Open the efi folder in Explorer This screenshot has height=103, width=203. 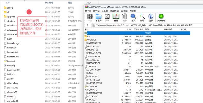(7, 12)
